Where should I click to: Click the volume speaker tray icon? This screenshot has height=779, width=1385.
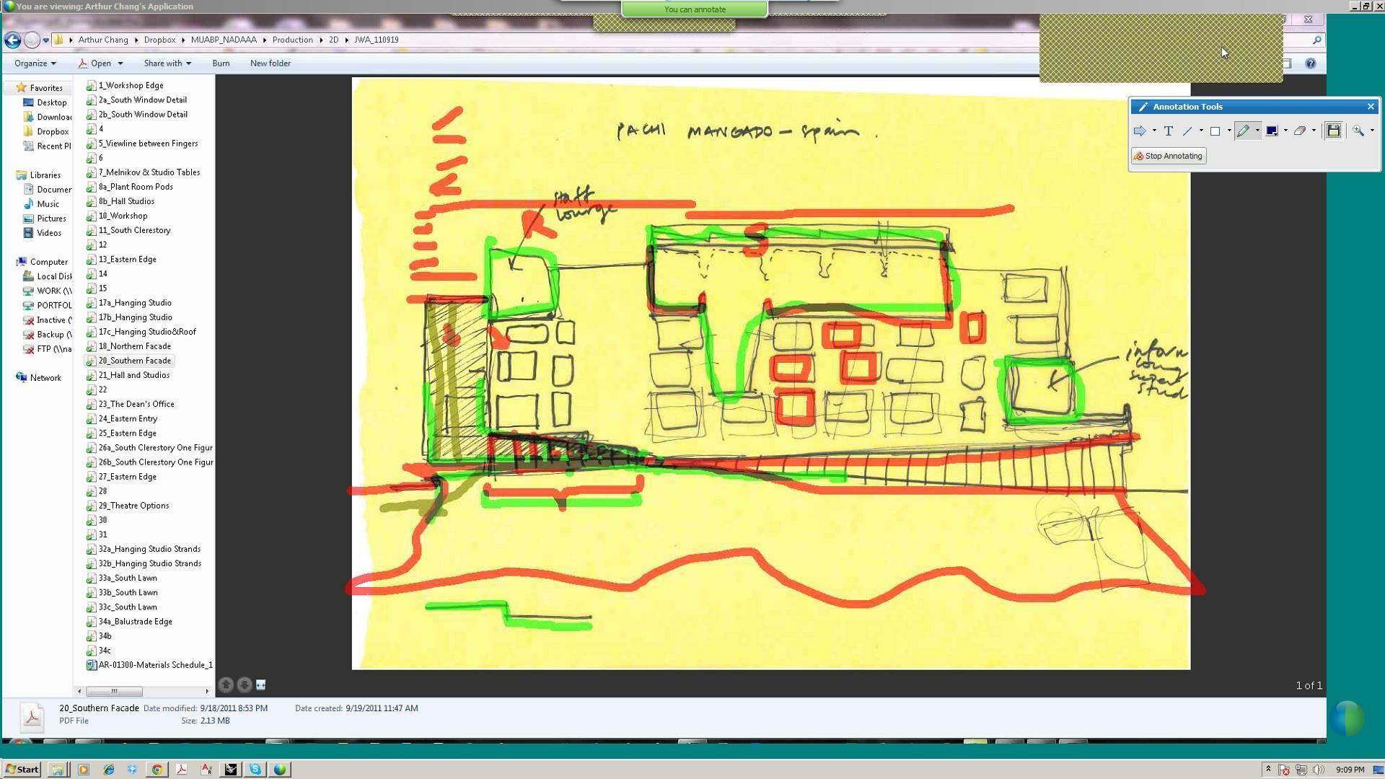pos(1319,770)
